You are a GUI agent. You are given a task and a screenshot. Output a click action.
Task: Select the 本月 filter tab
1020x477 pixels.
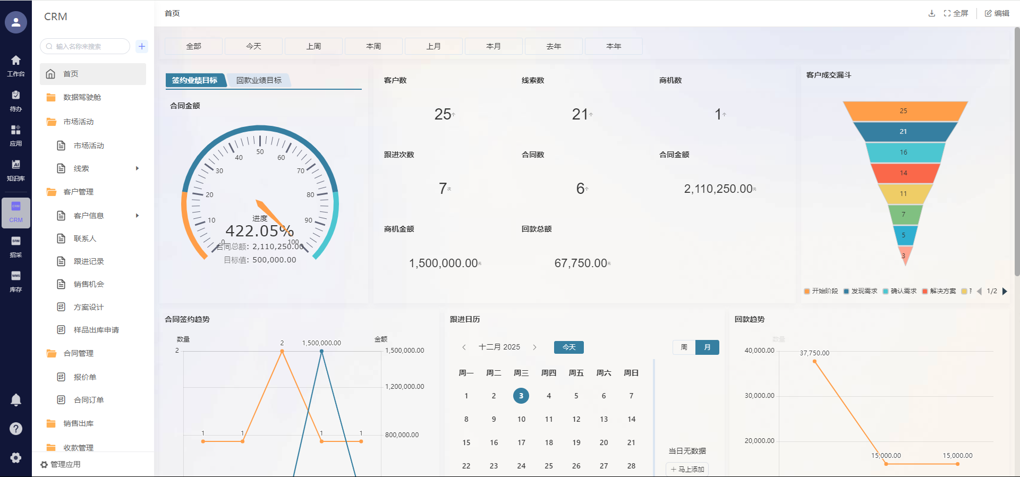494,46
